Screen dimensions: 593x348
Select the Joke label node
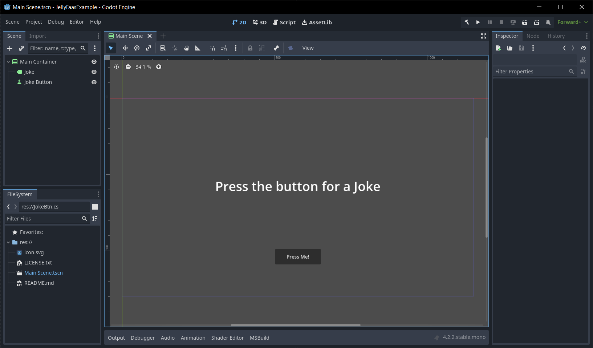coord(29,72)
